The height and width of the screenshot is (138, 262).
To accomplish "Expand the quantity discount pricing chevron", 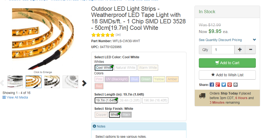I will click(254, 40).
